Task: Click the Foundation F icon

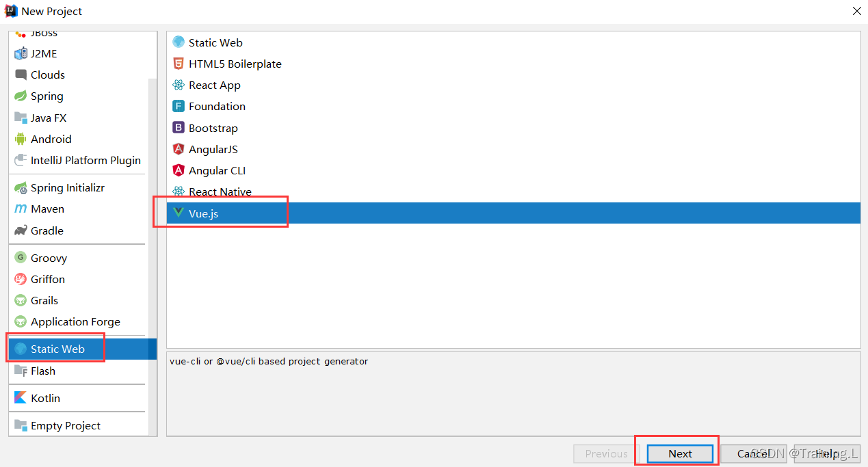Action: 179,106
